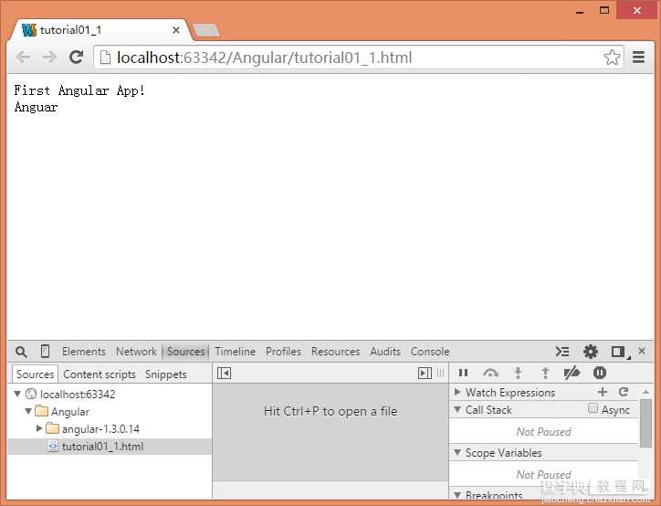Collapse the localhost:63342 tree node
Screen dimensions: 661x506
coord(17,394)
